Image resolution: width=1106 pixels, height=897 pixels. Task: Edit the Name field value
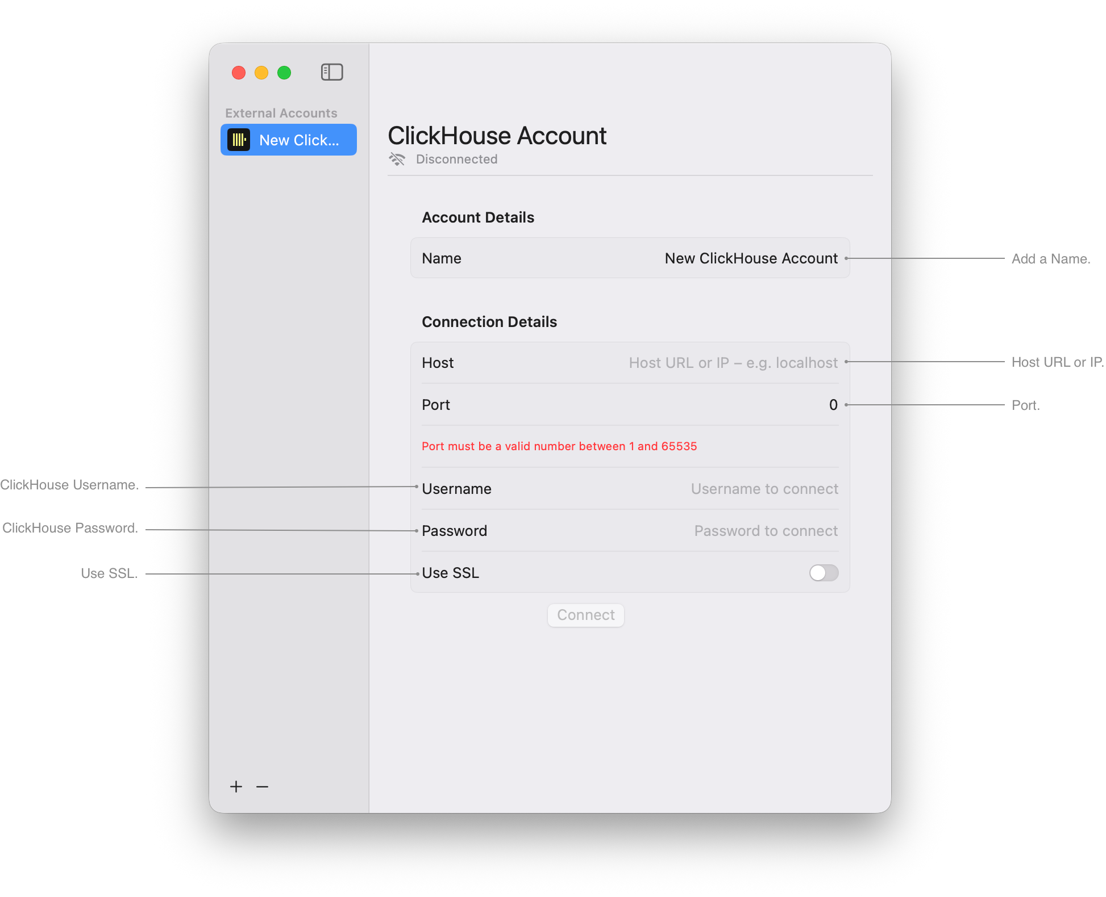point(751,258)
